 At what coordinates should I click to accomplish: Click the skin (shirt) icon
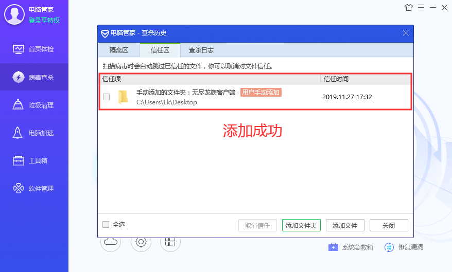click(x=408, y=8)
